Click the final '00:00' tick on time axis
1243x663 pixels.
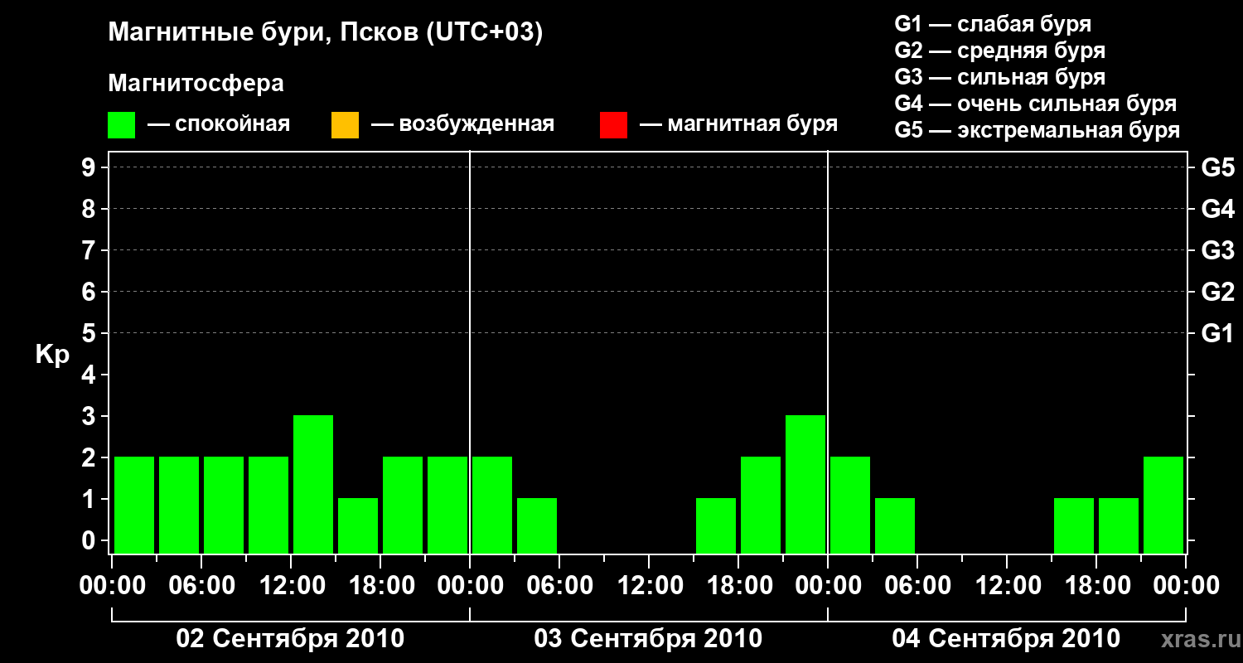1186,586
